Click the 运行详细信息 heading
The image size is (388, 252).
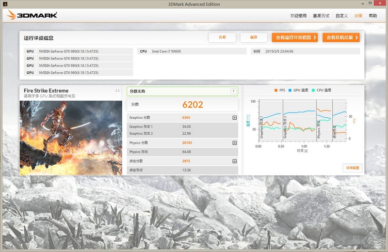tap(39, 38)
